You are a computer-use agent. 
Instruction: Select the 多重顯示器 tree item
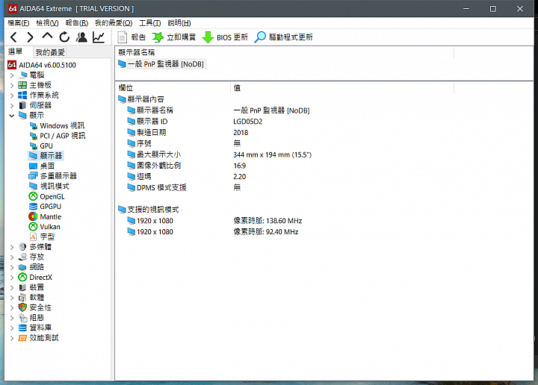point(53,176)
